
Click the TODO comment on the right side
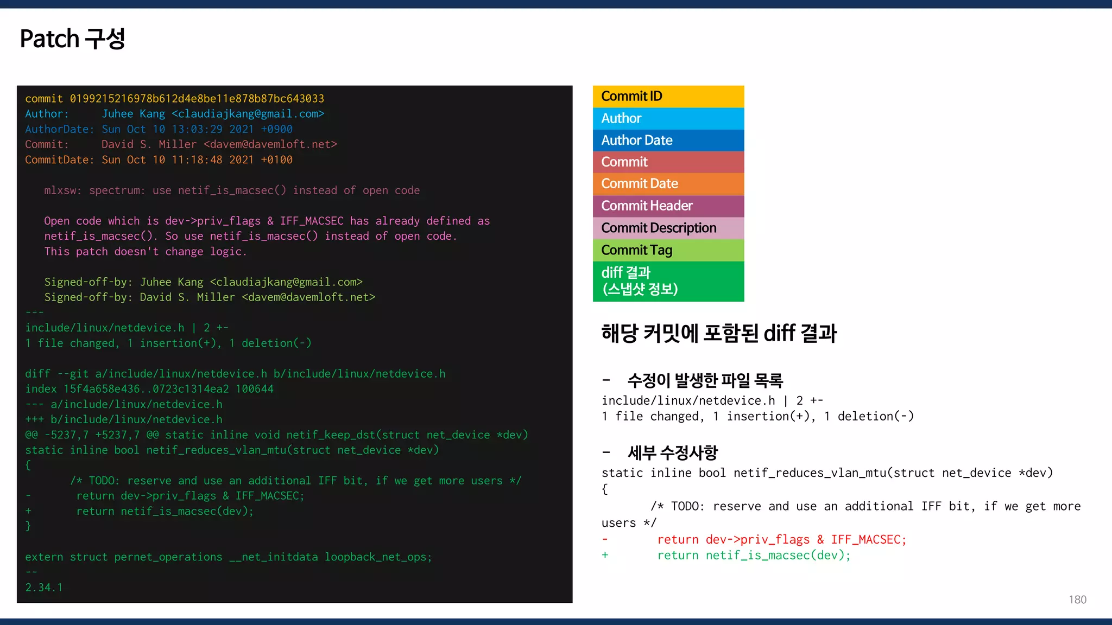[x=841, y=514]
